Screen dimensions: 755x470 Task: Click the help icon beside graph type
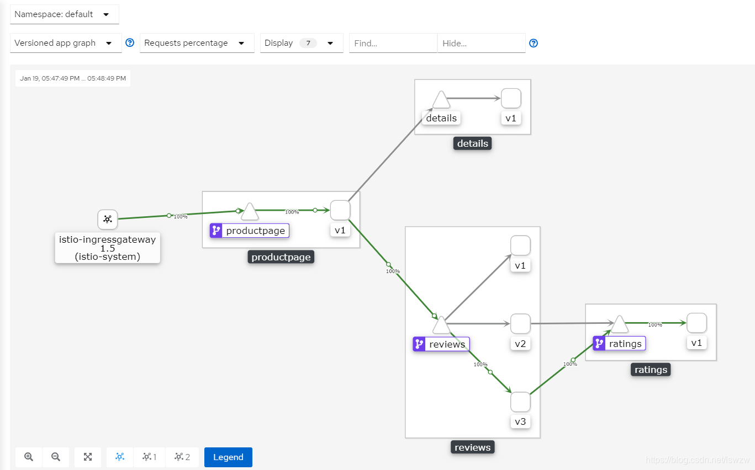pyautogui.click(x=130, y=42)
